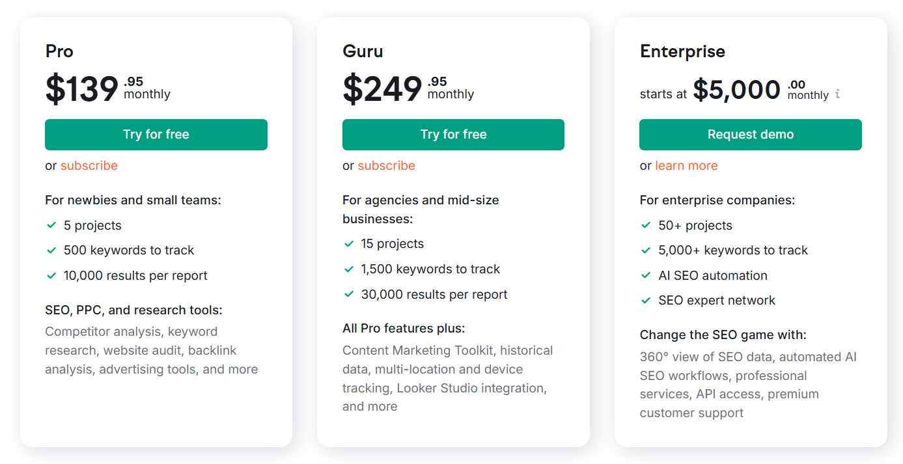
Task: Click the checkmark next to 50+ projects
Action: point(646,225)
